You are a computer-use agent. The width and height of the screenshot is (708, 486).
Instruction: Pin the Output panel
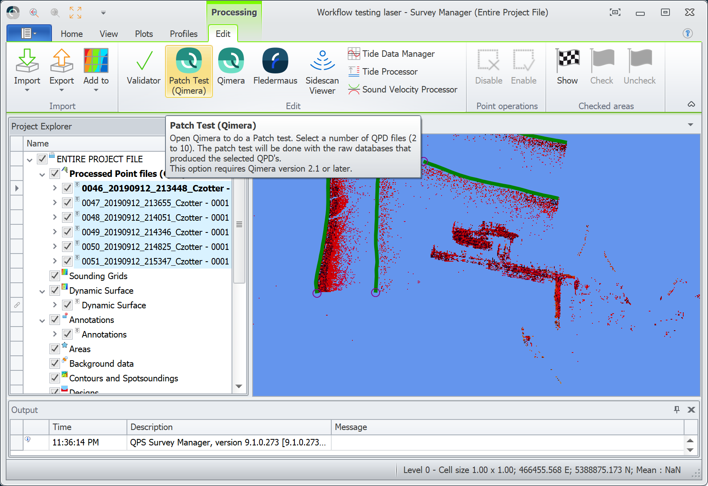[676, 410]
